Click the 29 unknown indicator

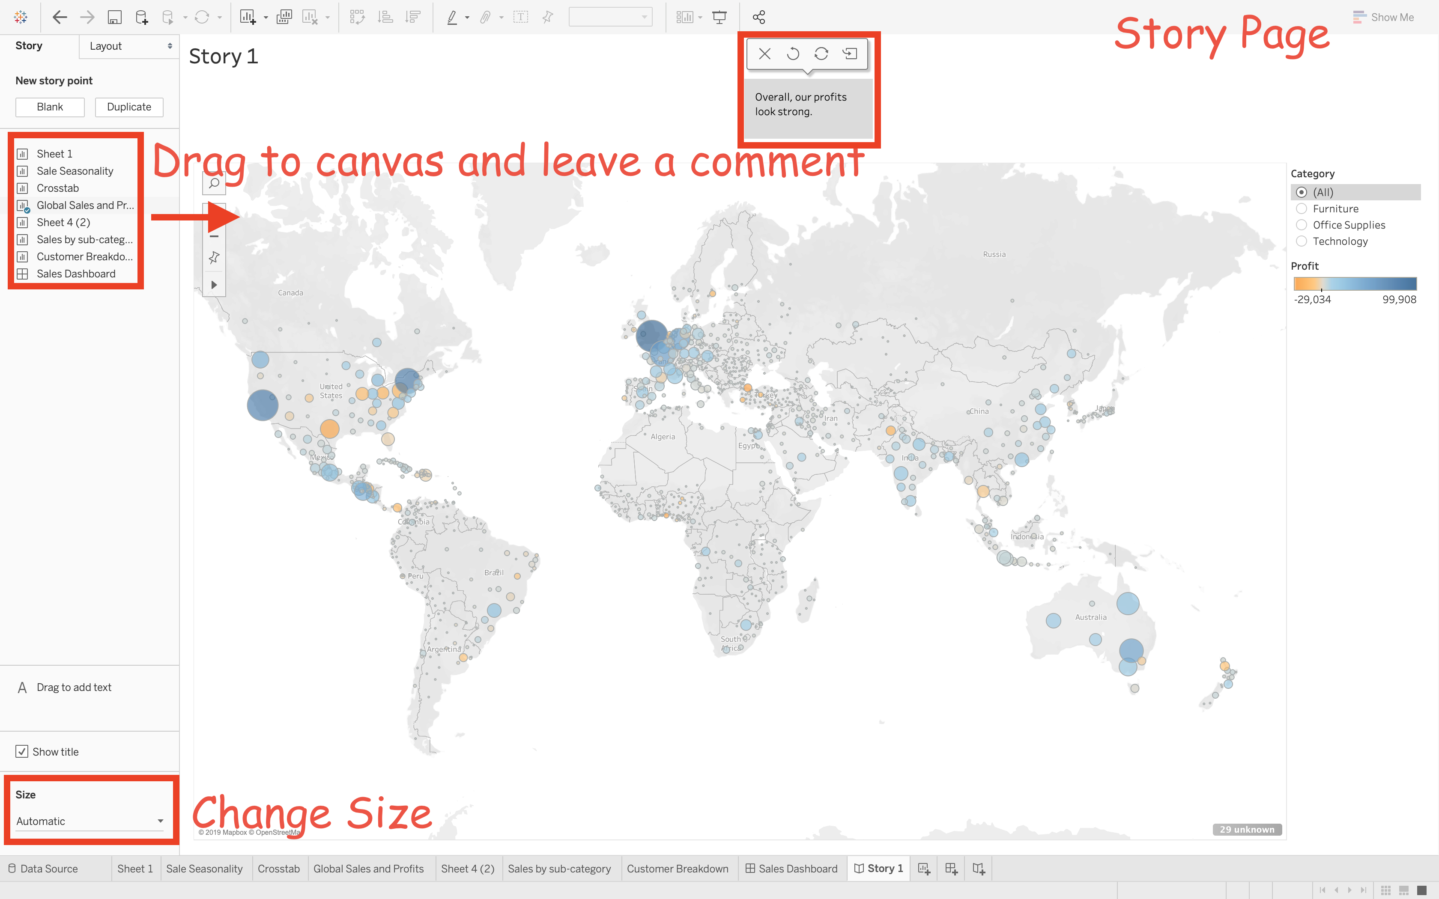pyautogui.click(x=1247, y=830)
